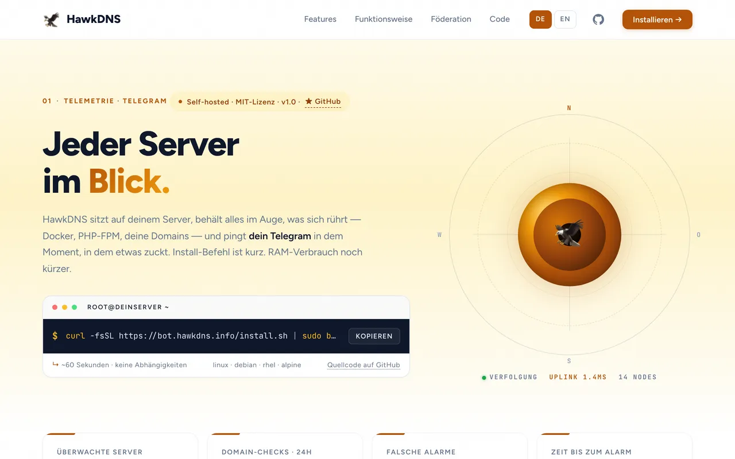Click the green terminal window dot
Screen dimensions: 735x459
coord(75,308)
